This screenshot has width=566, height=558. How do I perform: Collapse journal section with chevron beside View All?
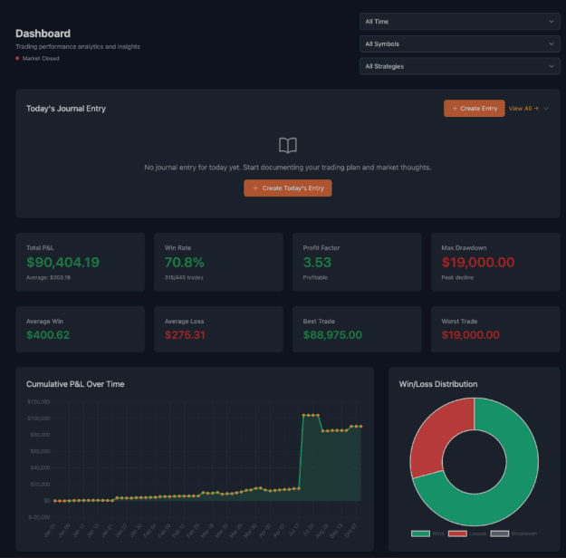546,109
